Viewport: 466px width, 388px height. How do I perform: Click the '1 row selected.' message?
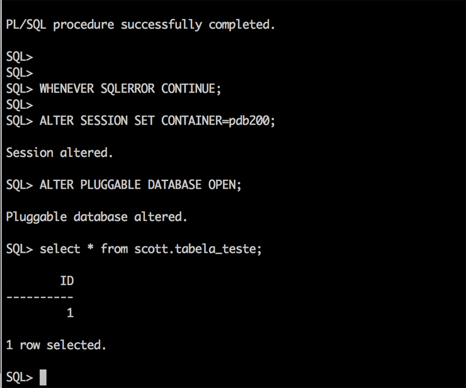[x=56, y=345]
